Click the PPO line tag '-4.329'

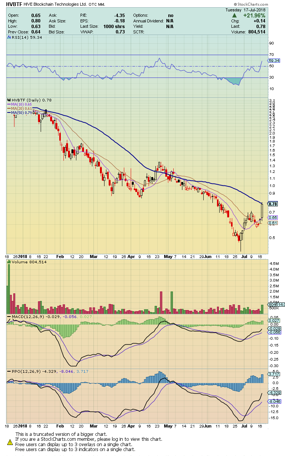tap(274, 393)
